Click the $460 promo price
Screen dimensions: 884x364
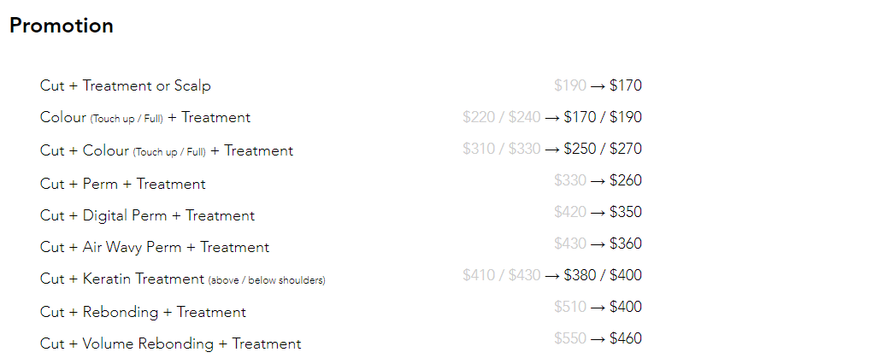coord(626,338)
